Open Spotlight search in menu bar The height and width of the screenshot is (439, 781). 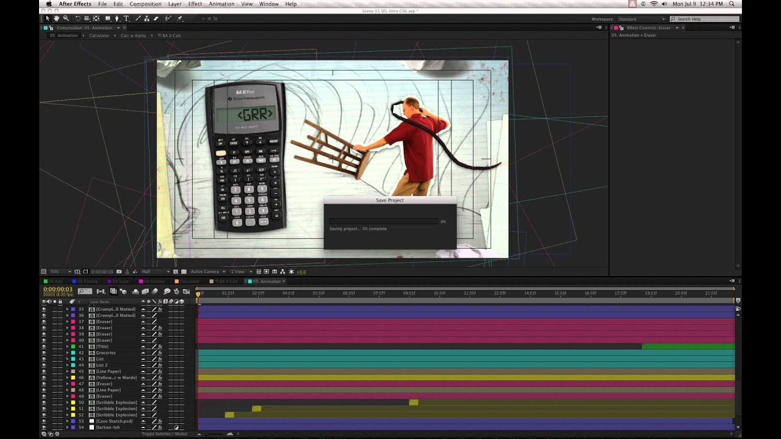coord(732,4)
